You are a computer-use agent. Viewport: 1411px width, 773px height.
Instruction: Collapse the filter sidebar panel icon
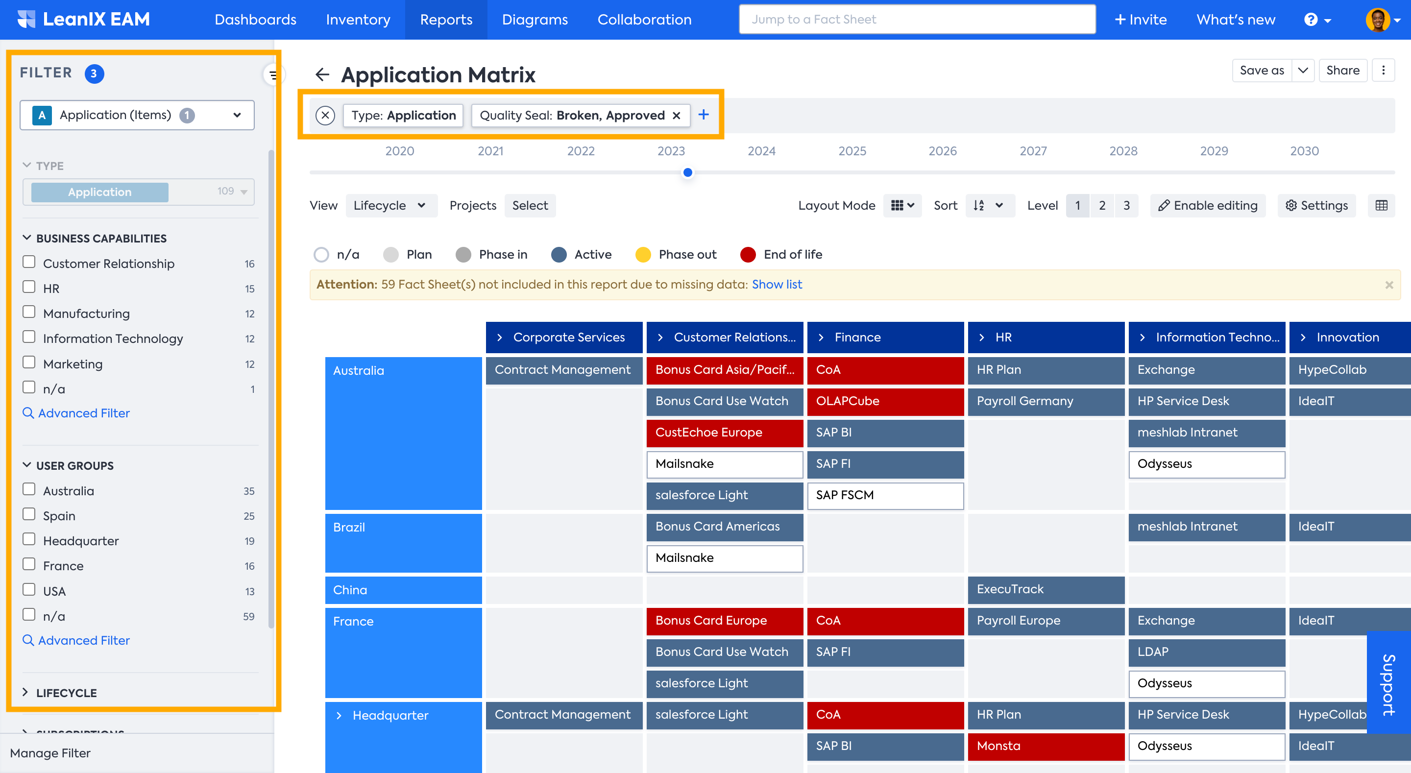tap(272, 75)
